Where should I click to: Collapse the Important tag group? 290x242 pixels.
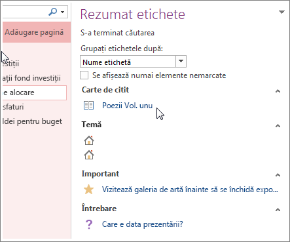pos(278,175)
